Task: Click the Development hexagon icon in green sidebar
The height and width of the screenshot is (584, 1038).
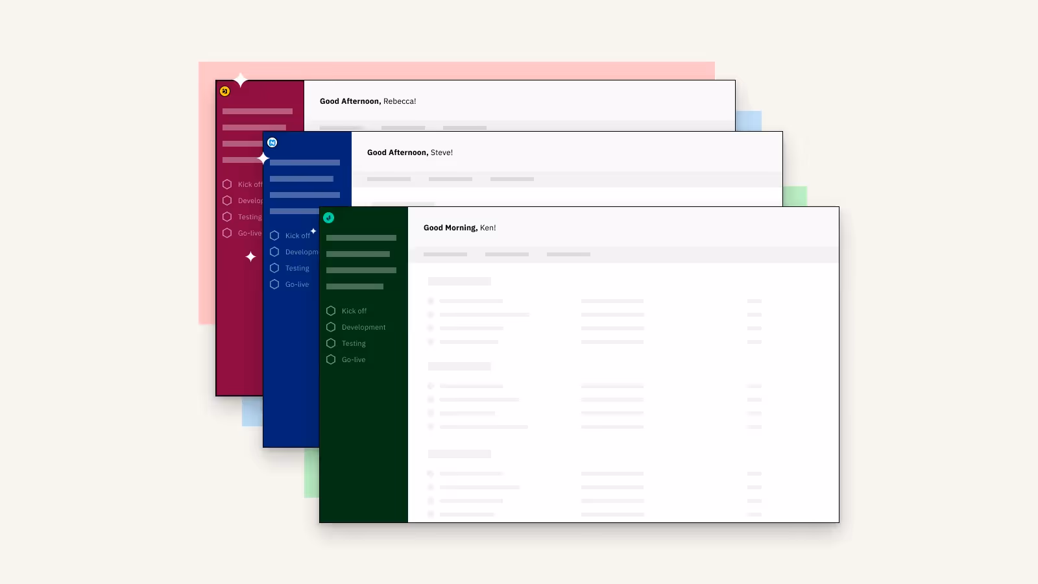Action: coord(331,327)
